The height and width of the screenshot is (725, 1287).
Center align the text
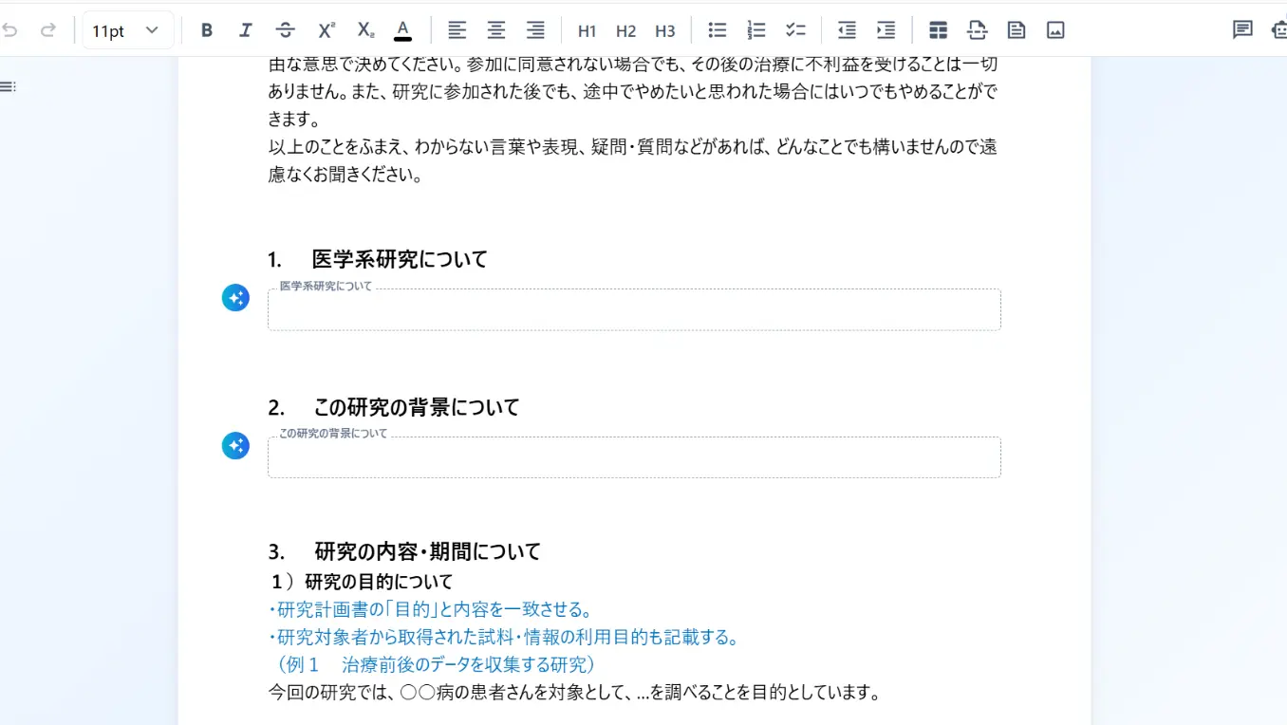[x=496, y=30]
